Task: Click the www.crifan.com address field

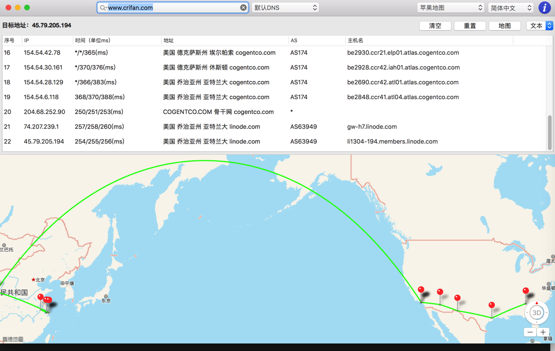Action: tap(173, 7)
